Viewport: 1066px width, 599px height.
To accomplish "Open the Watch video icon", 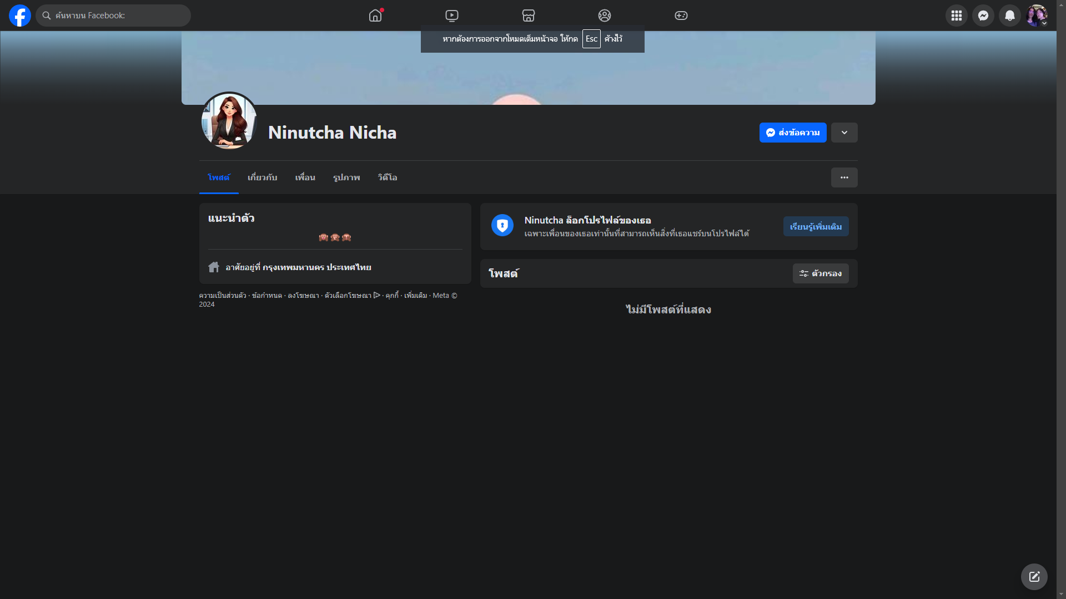I will [x=452, y=16].
